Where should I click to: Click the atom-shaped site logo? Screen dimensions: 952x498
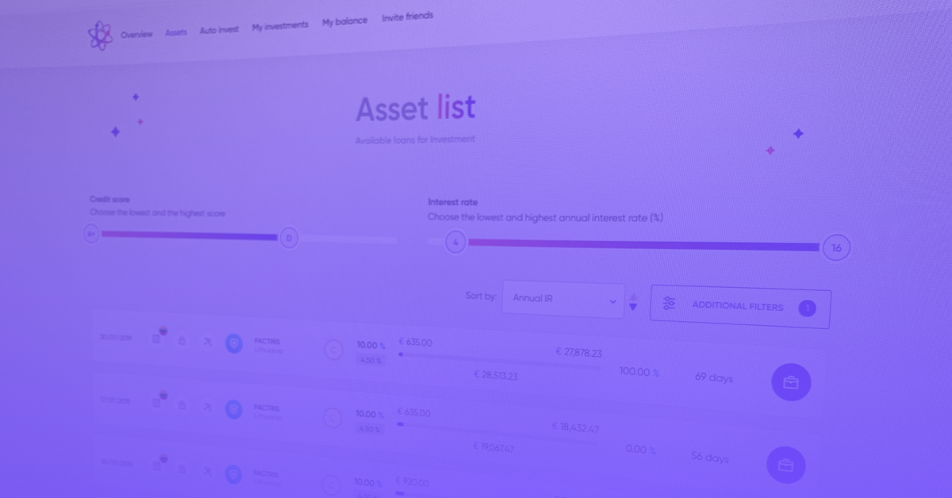(x=100, y=36)
